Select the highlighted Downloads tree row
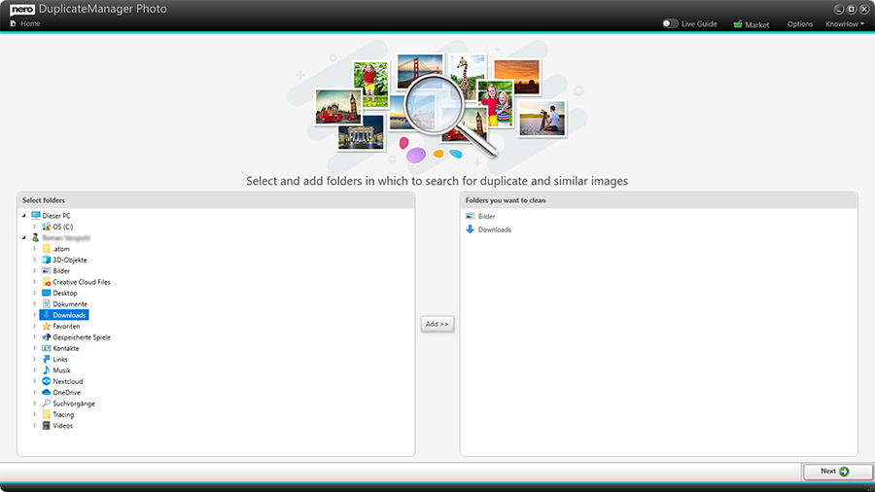The height and width of the screenshot is (492, 875). click(x=63, y=315)
